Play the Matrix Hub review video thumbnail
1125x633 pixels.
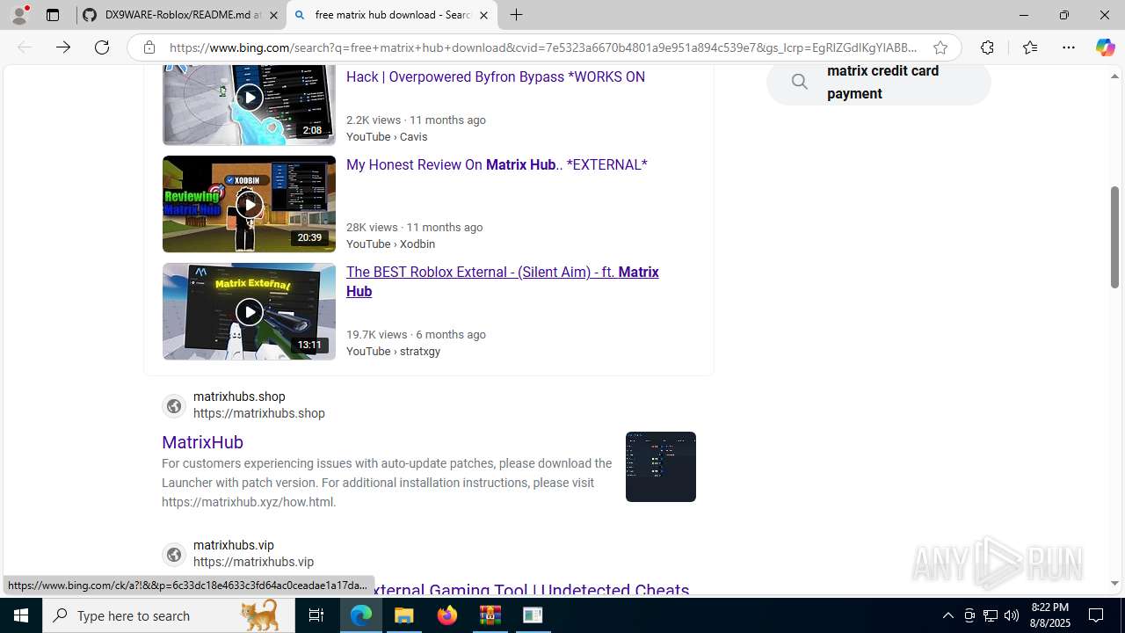249,204
